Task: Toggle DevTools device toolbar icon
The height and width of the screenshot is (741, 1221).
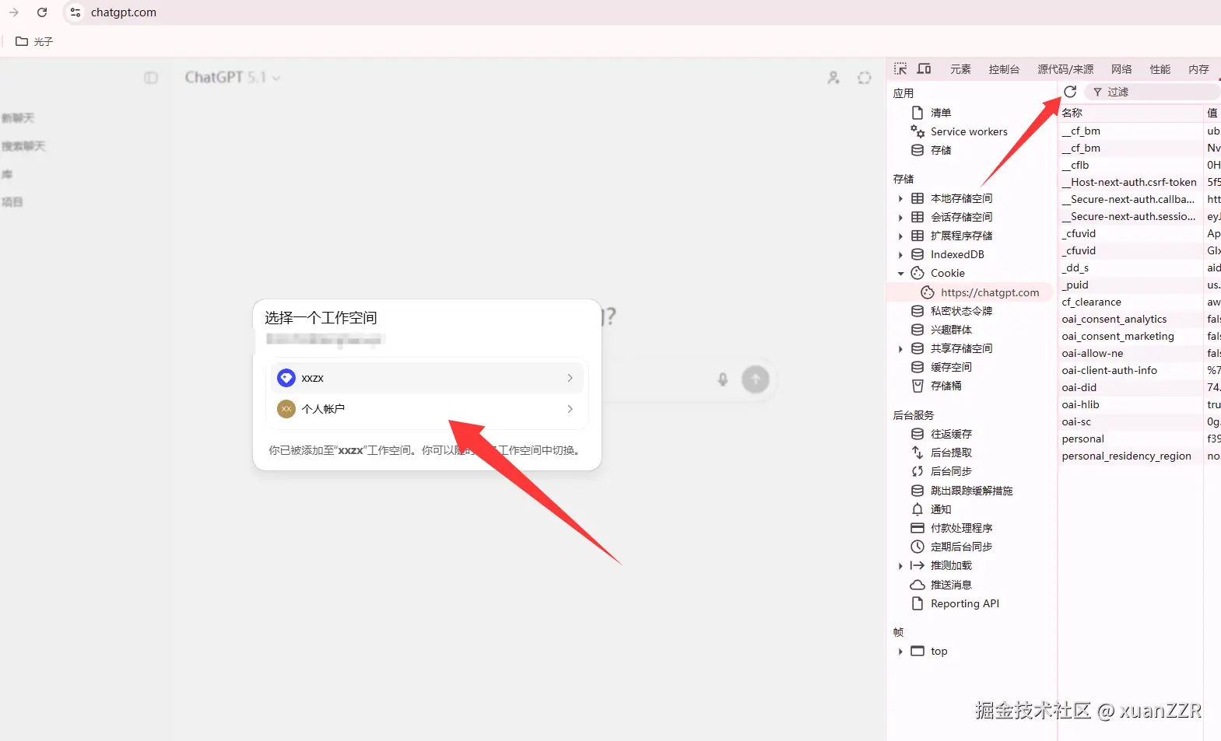Action: click(925, 69)
